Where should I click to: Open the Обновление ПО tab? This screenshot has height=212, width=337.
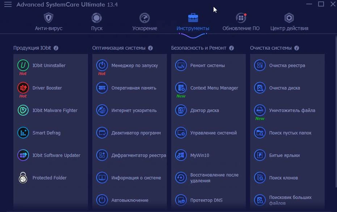[241, 22]
